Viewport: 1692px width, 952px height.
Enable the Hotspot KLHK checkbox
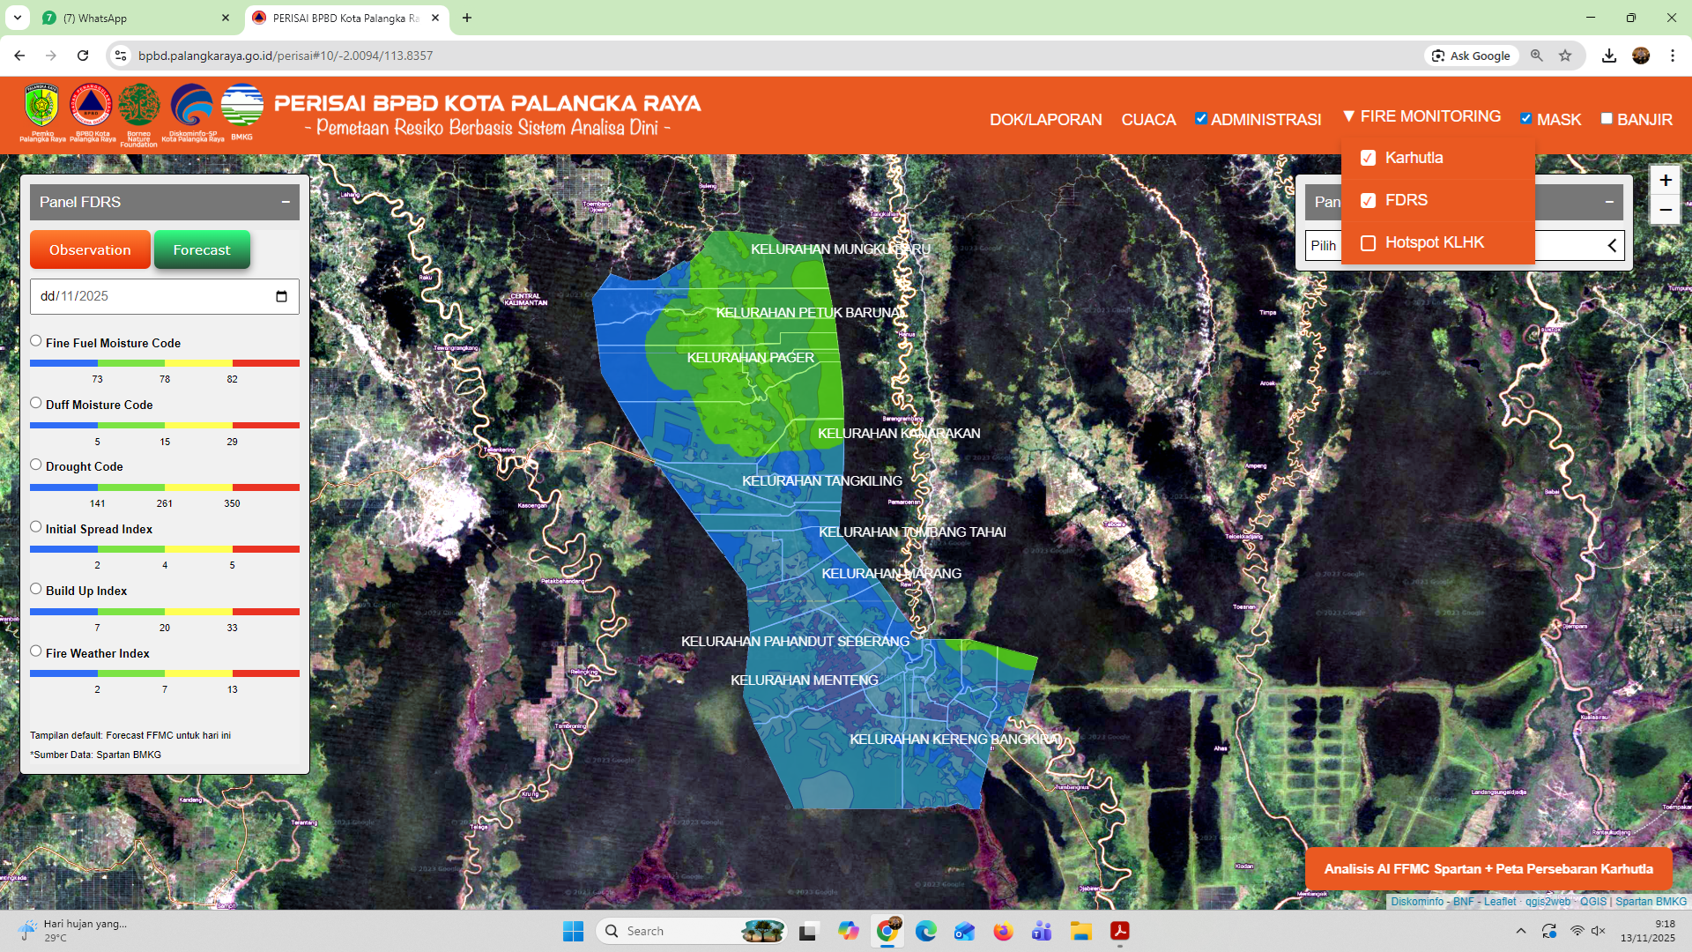pyautogui.click(x=1368, y=243)
